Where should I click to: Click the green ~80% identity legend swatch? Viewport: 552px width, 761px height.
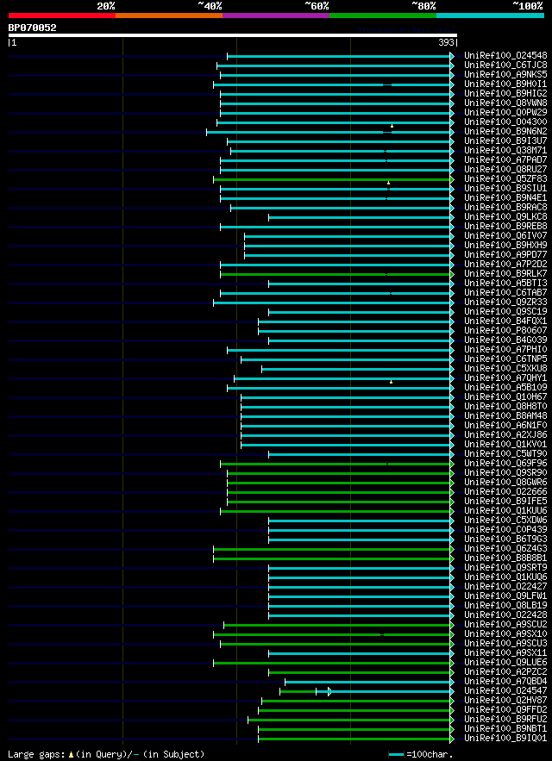[x=383, y=16]
